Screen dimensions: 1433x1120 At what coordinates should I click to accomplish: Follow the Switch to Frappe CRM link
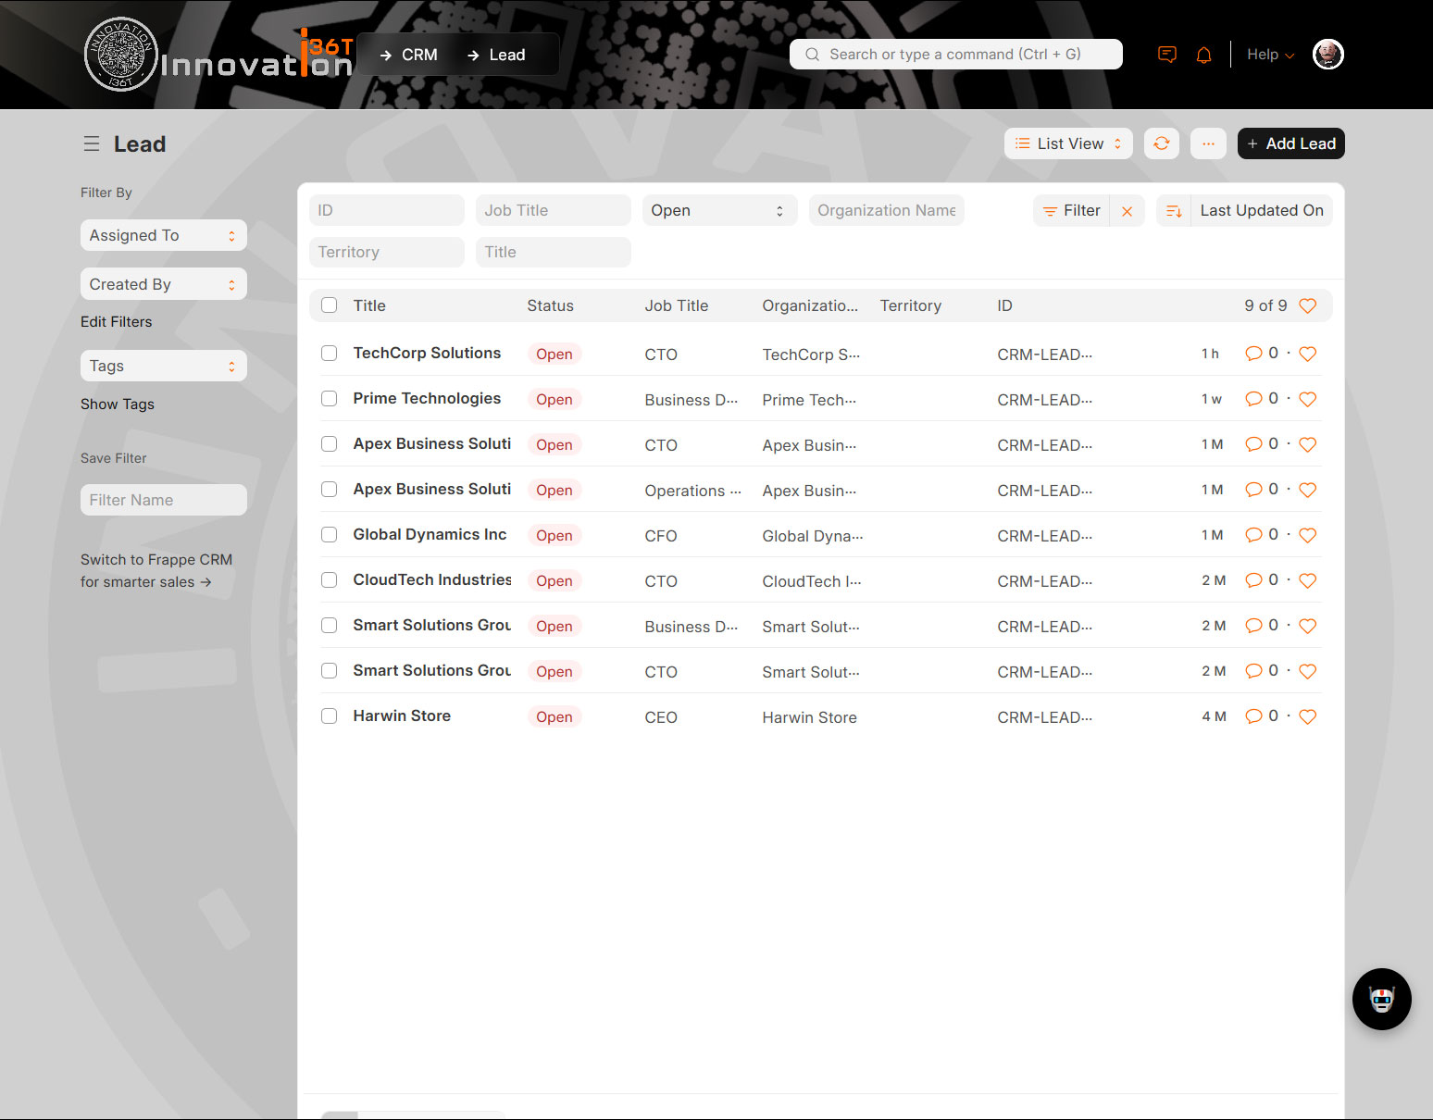click(x=156, y=571)
